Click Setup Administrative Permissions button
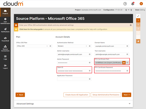 (x=106, y=95)
